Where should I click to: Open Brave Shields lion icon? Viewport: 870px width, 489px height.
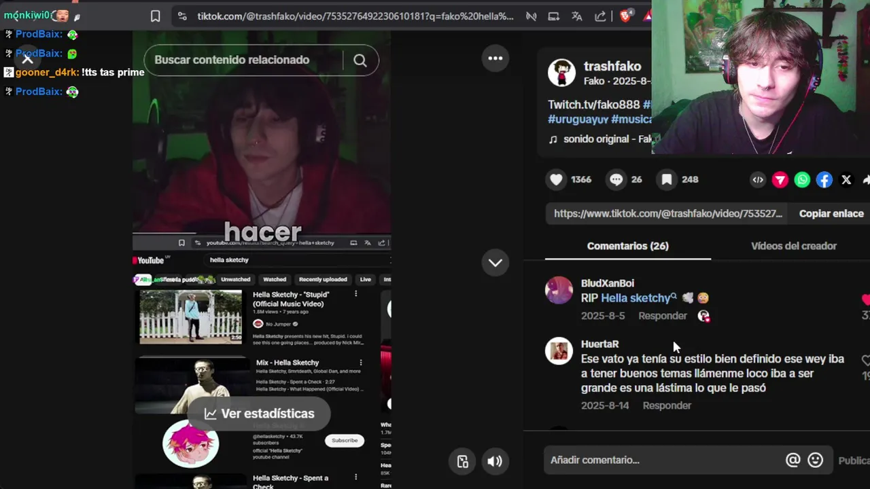point(626,16)
